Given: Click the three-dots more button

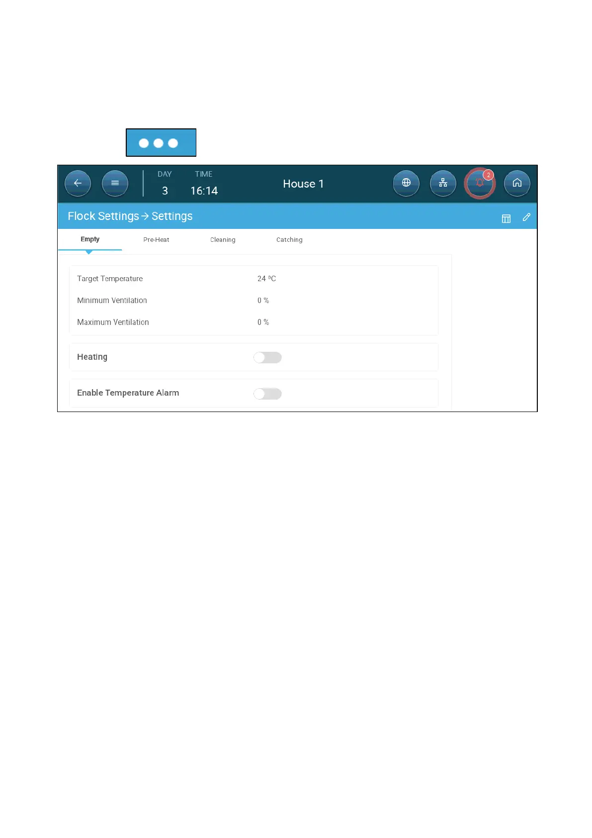Looking at the screenshot, I should [161, 143].
